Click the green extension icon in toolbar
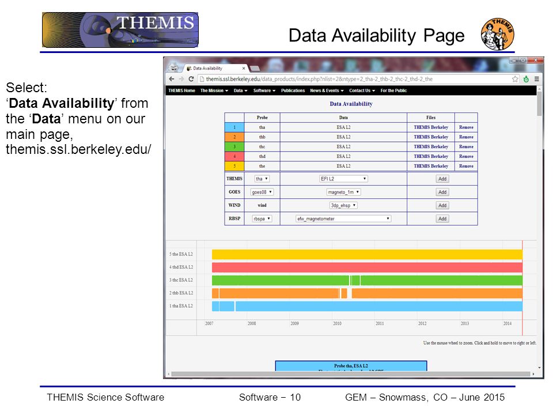The height and width of the screenshot is (415, 553). [x=526, y=79]
